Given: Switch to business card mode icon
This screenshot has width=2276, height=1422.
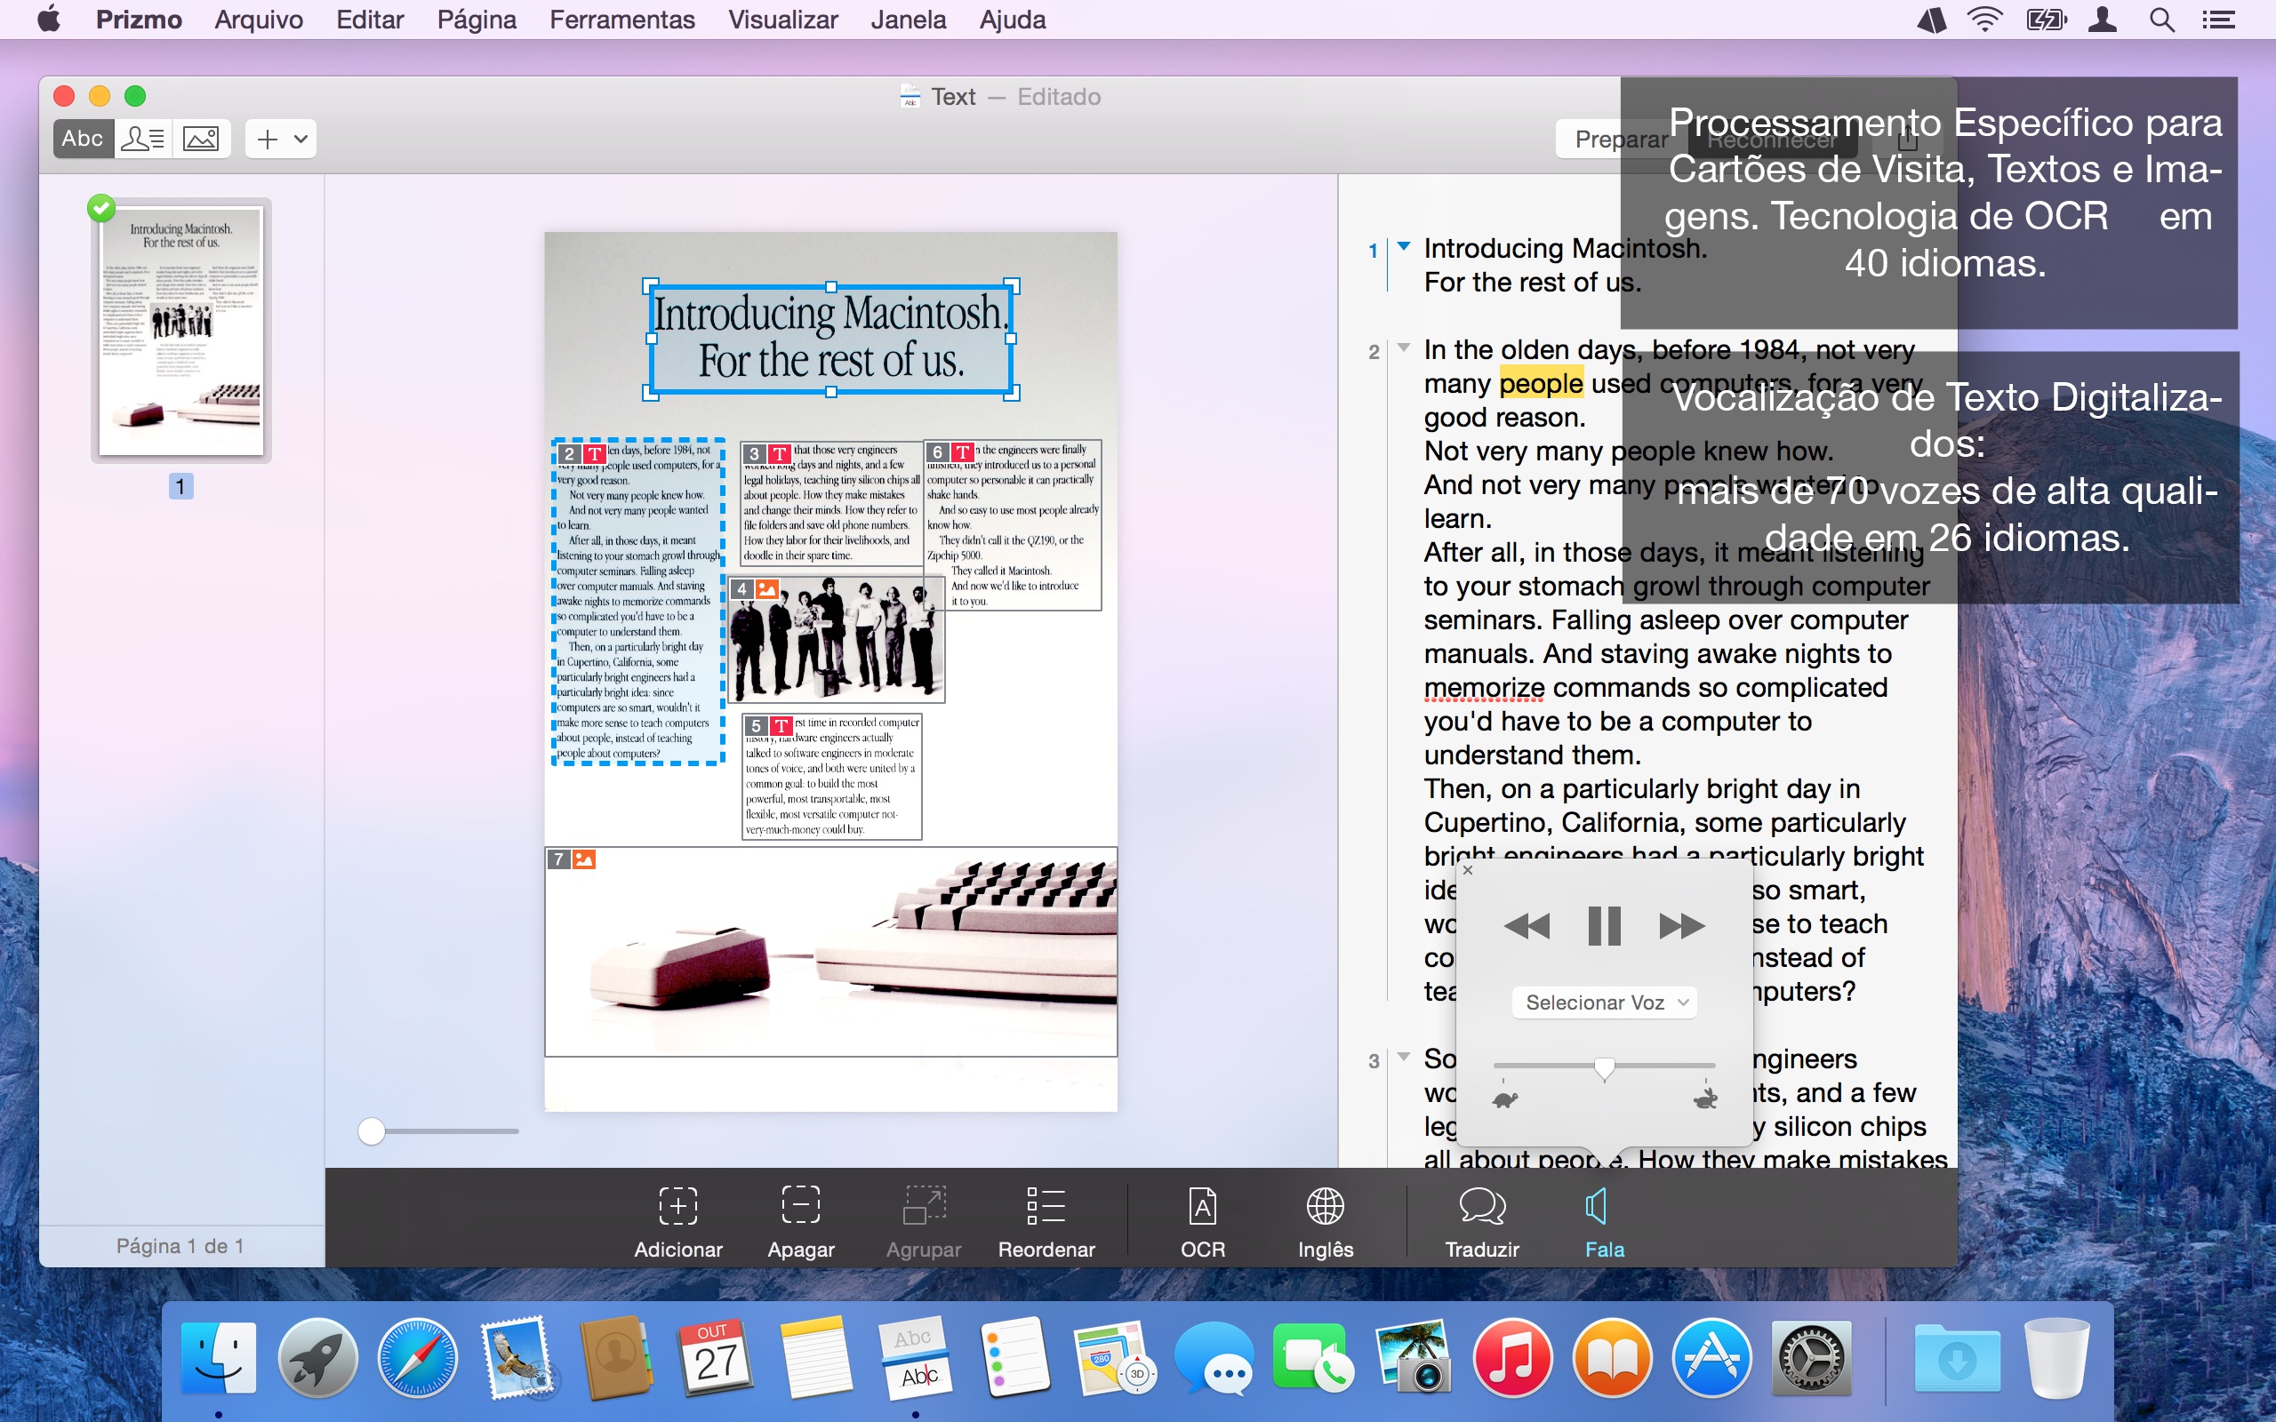Looking at the screenshot, I should click(x=143, y=140).
